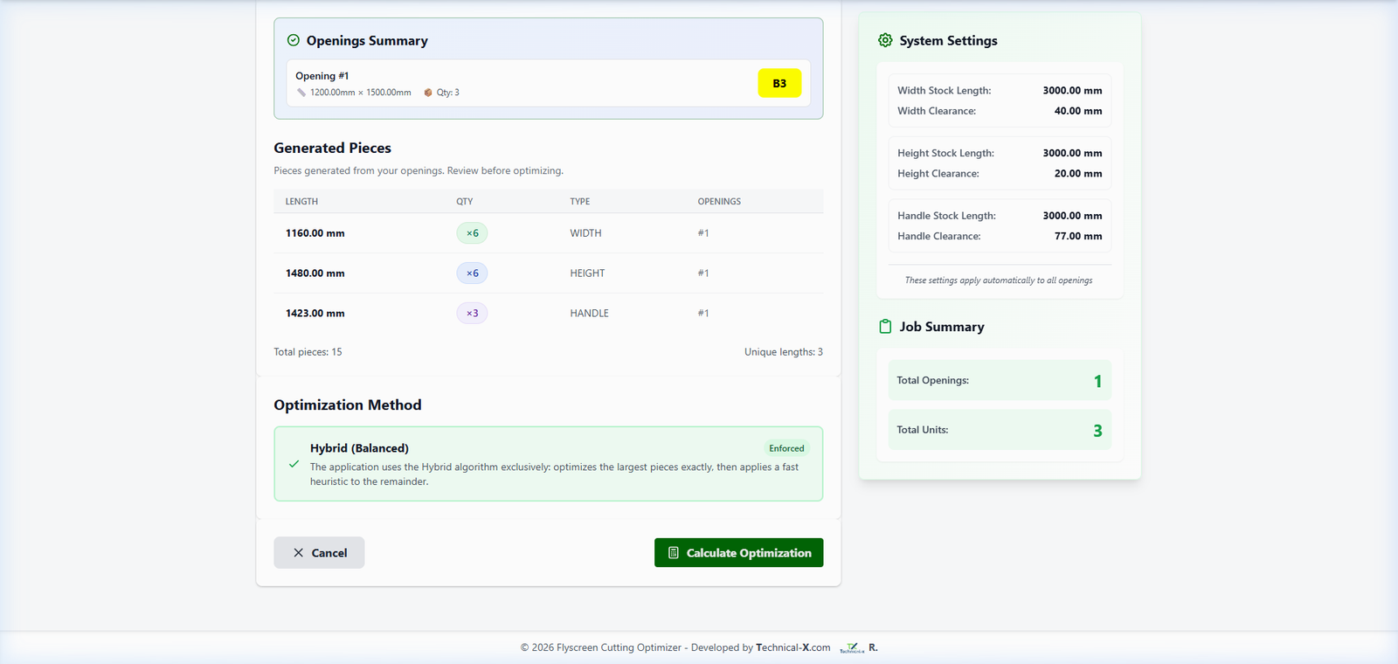Click the #1 opening reference in HANDLE row
This screenshot has height=664, width=1398.
703,314
